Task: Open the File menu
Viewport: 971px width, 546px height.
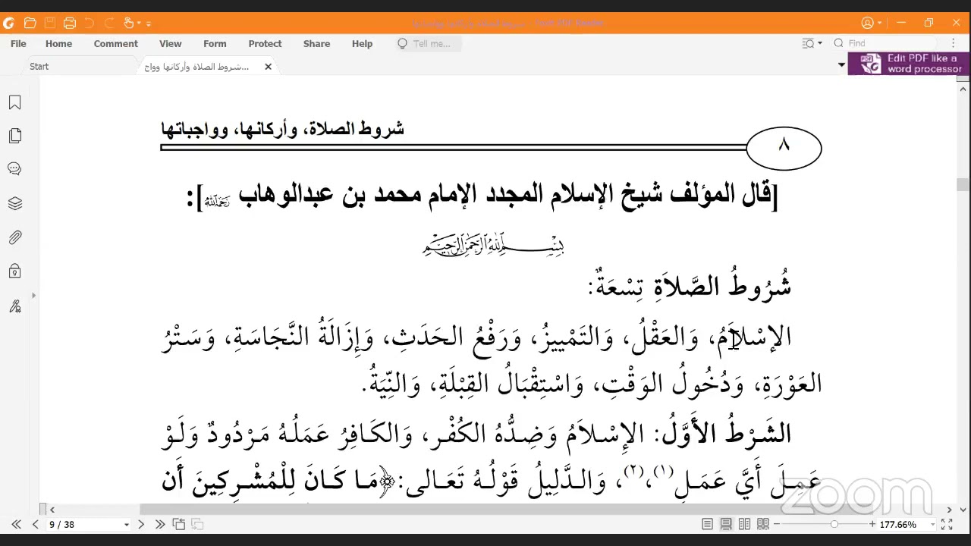Action: (x=18, y=44)
